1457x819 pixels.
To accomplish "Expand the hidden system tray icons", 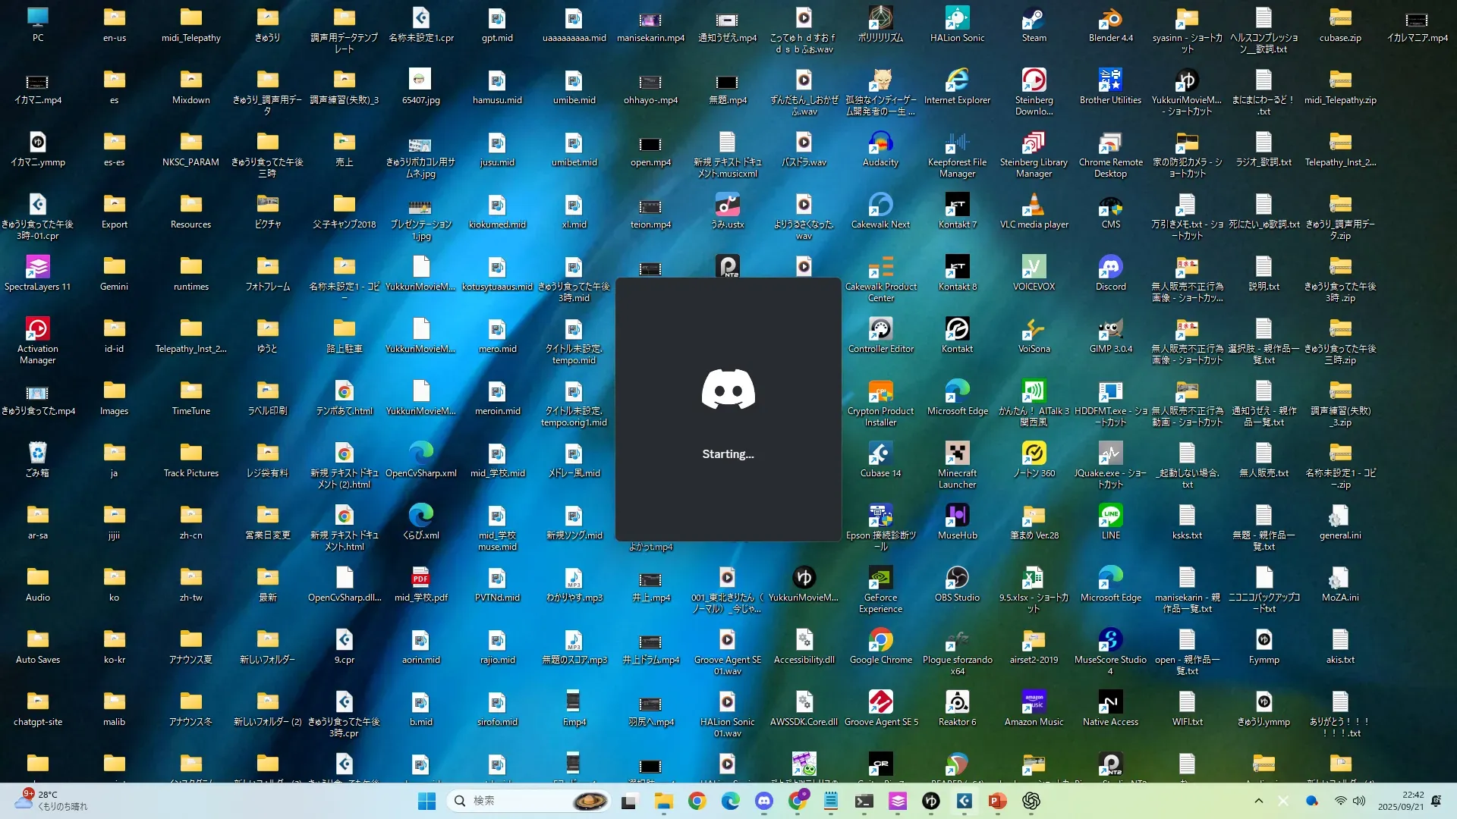I will pos(1258,801).
